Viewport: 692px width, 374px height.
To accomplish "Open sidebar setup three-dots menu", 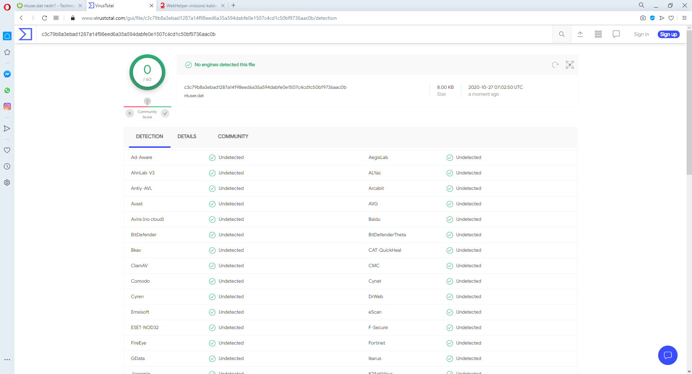I will tap(7, 359).
